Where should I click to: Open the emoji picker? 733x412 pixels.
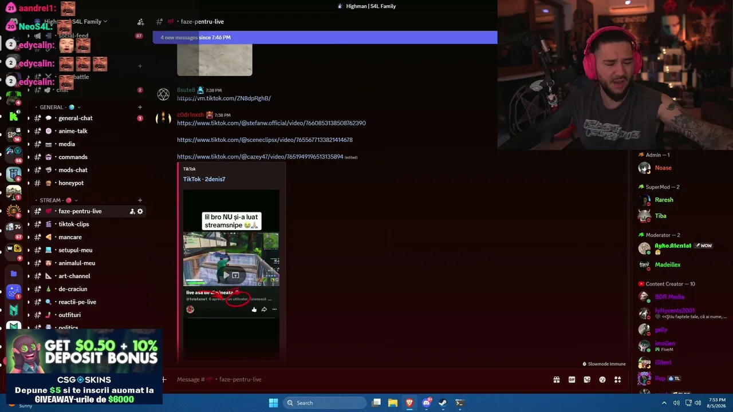pos(602,379)
